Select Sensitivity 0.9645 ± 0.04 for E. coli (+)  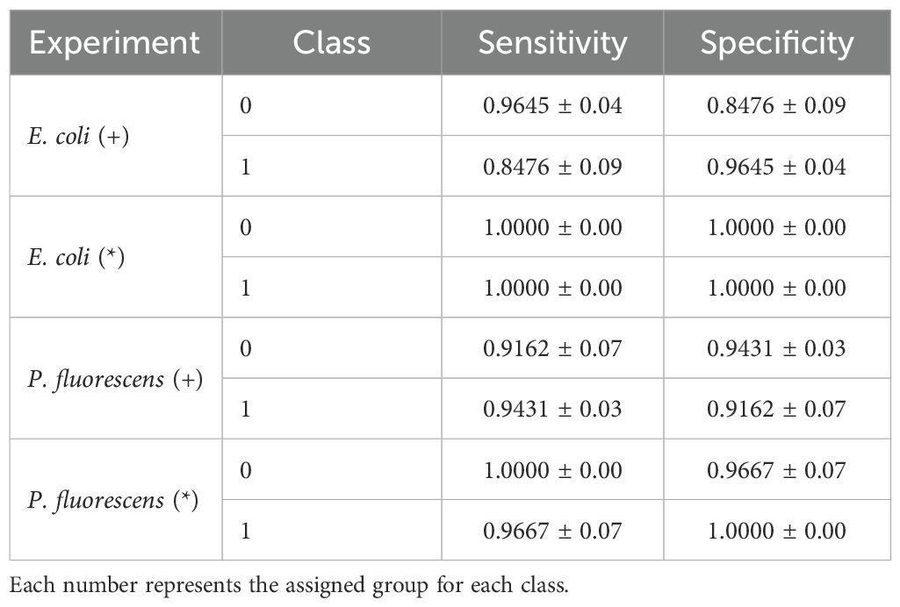(552, 106)
